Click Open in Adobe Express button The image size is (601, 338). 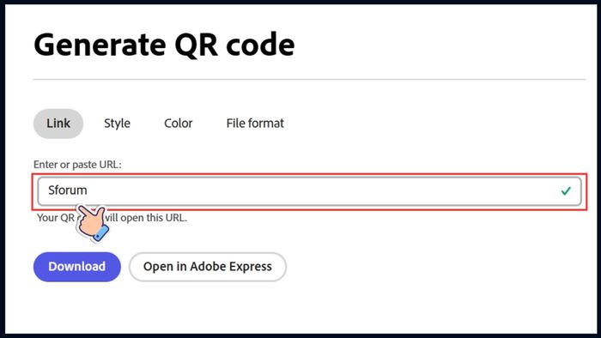coord(208,267)
